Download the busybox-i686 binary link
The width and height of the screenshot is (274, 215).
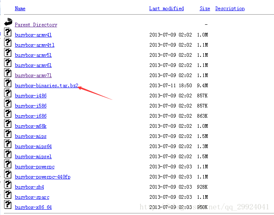coord(31,116)
